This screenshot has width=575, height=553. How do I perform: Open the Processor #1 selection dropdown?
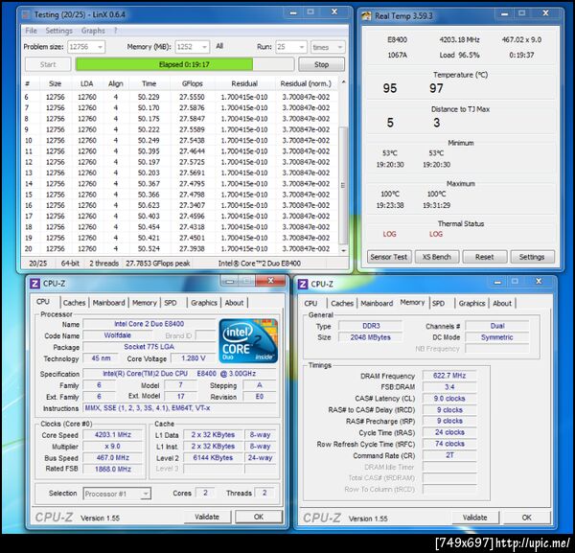[x=146, y=494]
